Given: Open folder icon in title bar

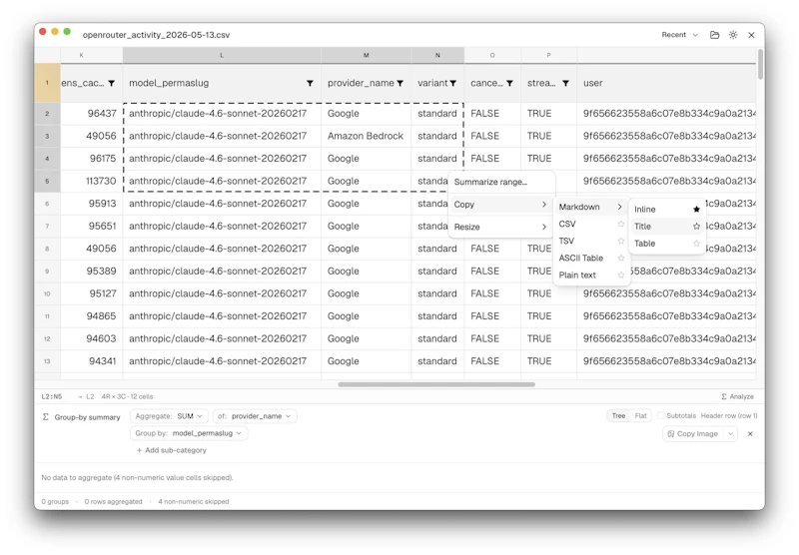Looking at the screenshot, I should [x=714, y=35].
